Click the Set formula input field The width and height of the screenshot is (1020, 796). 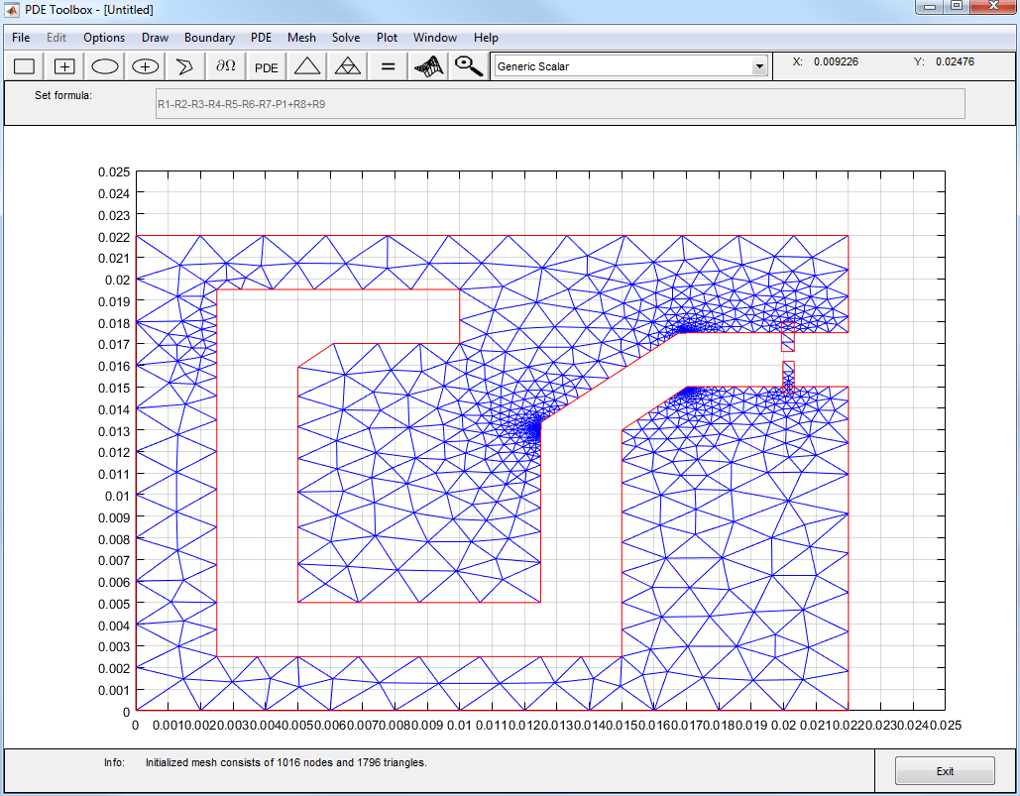[560, 104]
